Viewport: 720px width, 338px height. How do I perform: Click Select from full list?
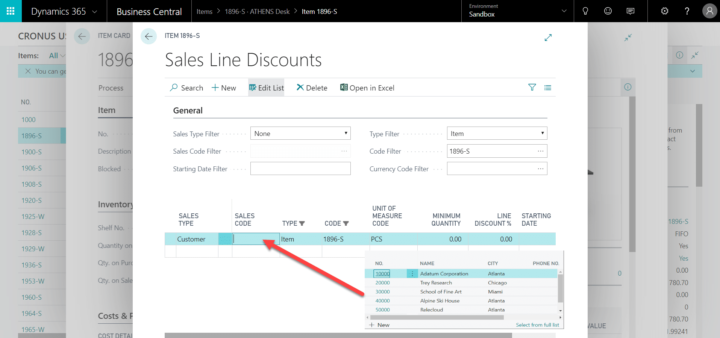point(537,324)
